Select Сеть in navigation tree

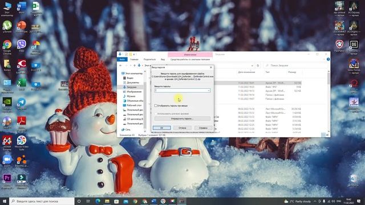coord(128,129)
